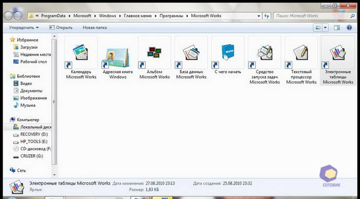Select Текстовый процессор Microsoft Works icon

pyautogui.click(x=301, y=61)
